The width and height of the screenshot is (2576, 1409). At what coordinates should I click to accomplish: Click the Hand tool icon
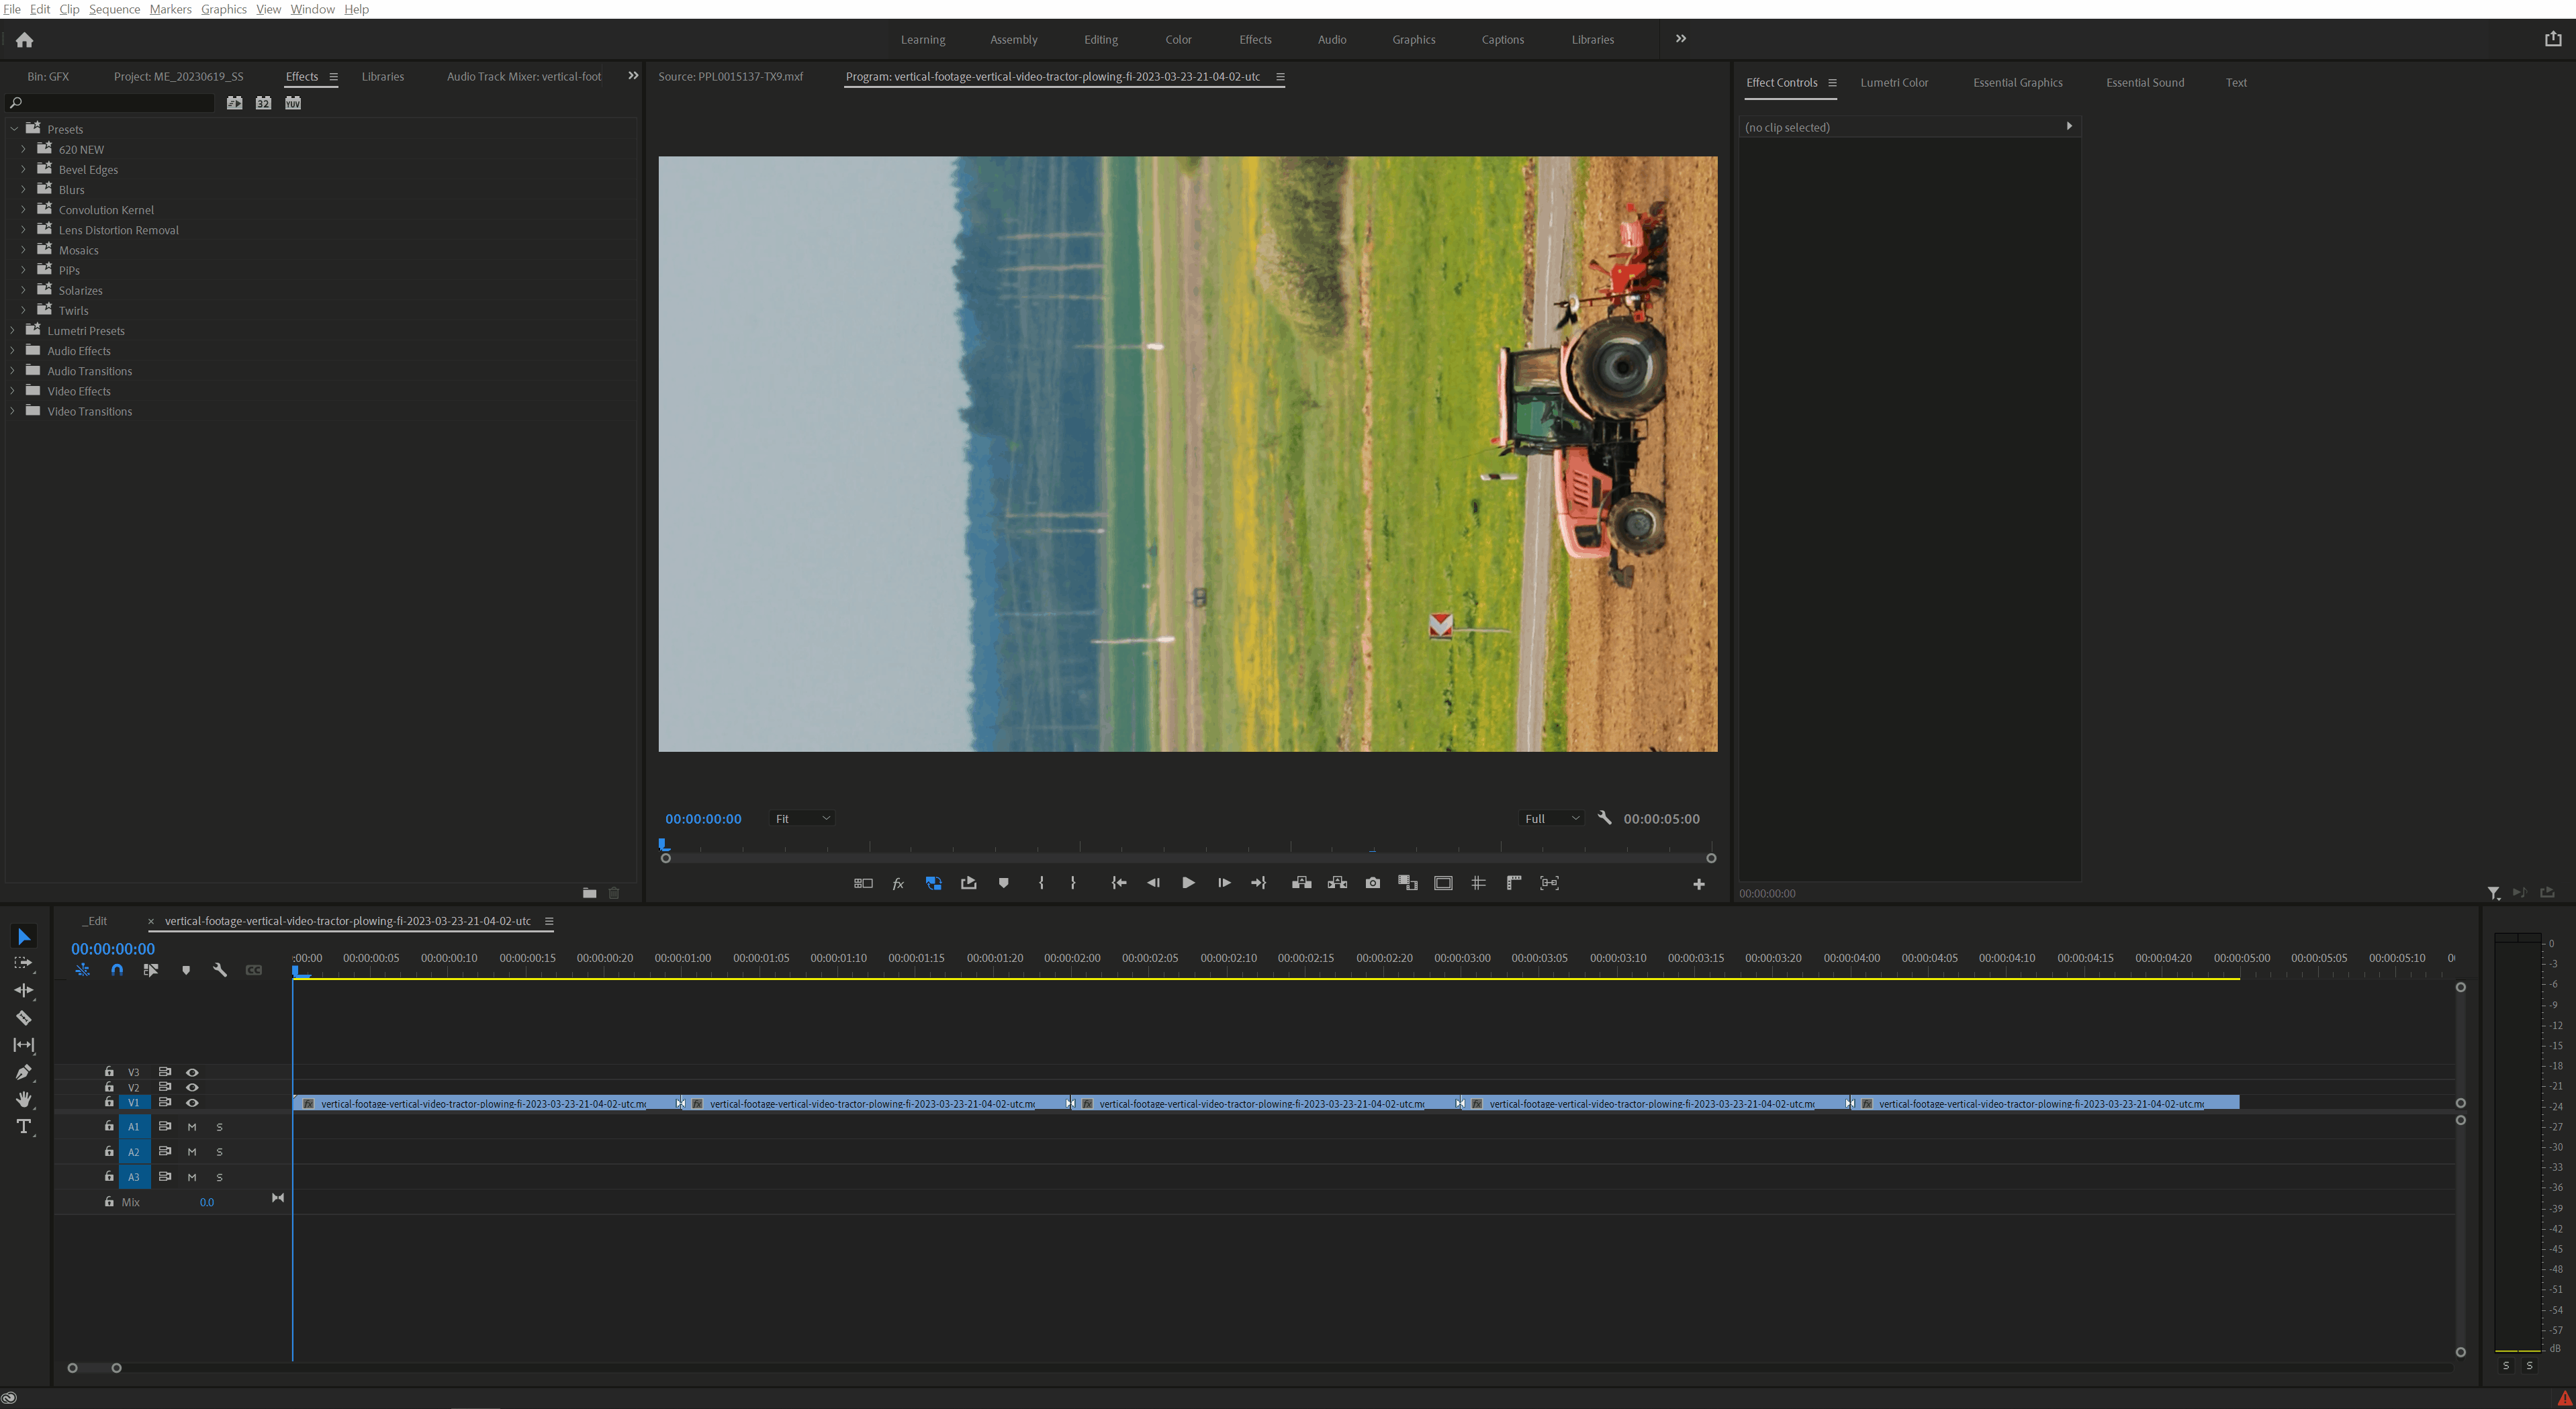(x=24, y=1100)
